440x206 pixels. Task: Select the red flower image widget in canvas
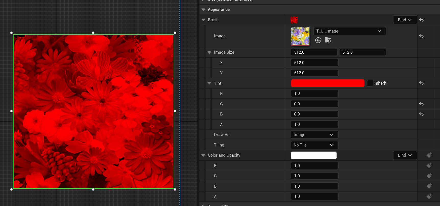[93, 111]
